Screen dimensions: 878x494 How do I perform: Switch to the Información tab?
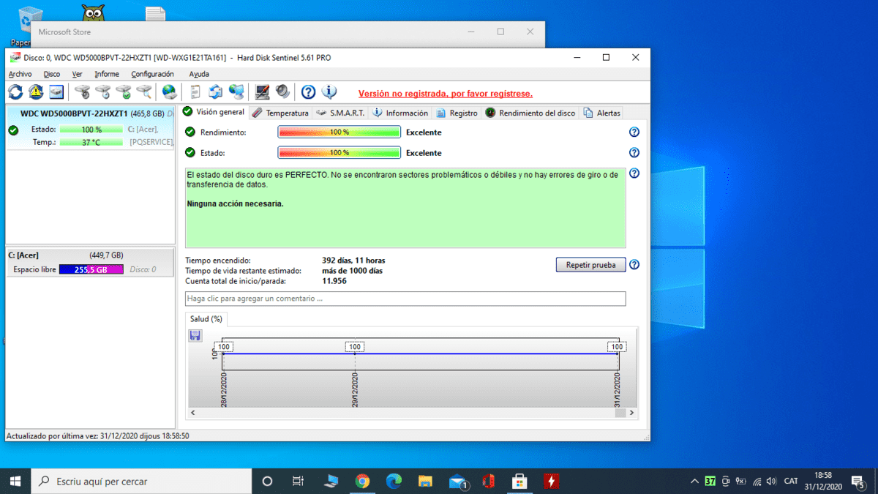point(400,113)
